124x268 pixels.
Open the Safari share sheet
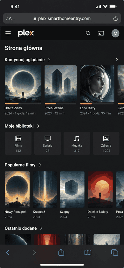[x=61, y=252]
